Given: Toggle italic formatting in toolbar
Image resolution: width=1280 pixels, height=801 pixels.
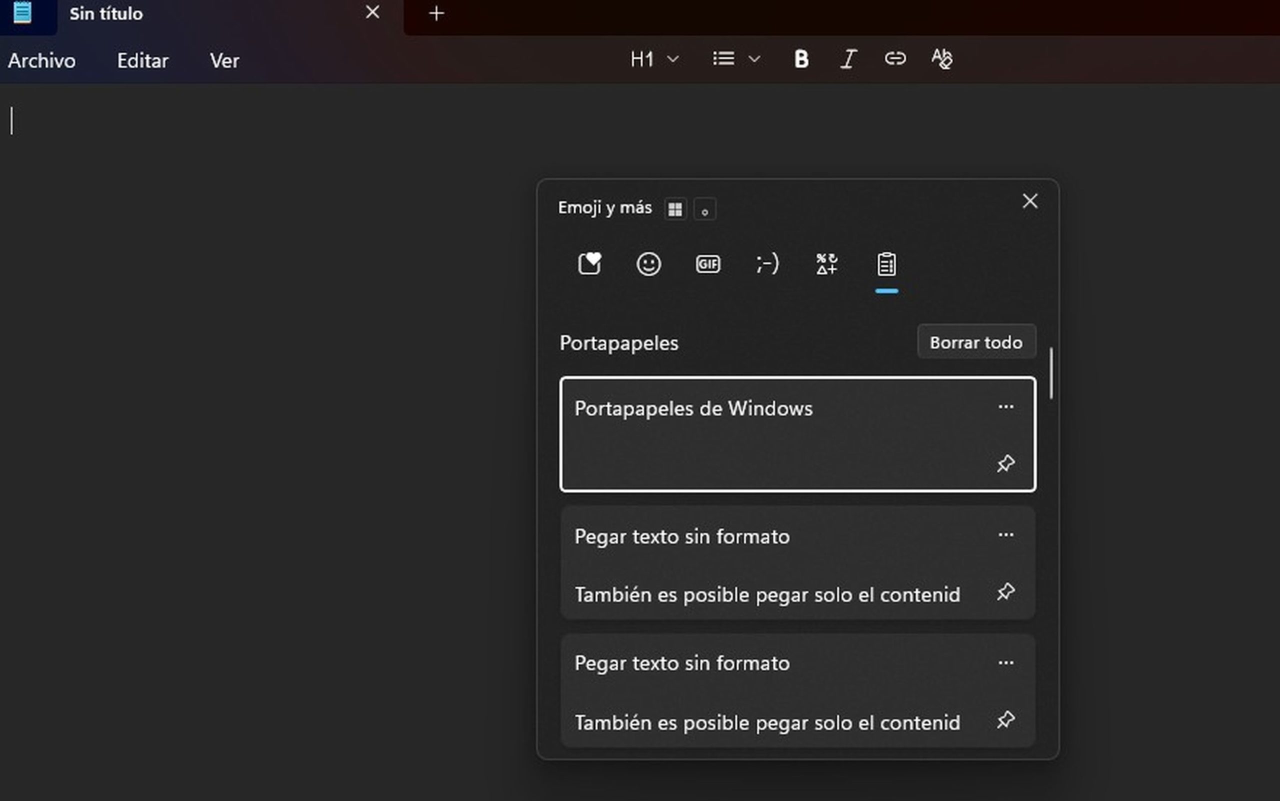Looking at the screenshot, I should click(x=848, y=59).
